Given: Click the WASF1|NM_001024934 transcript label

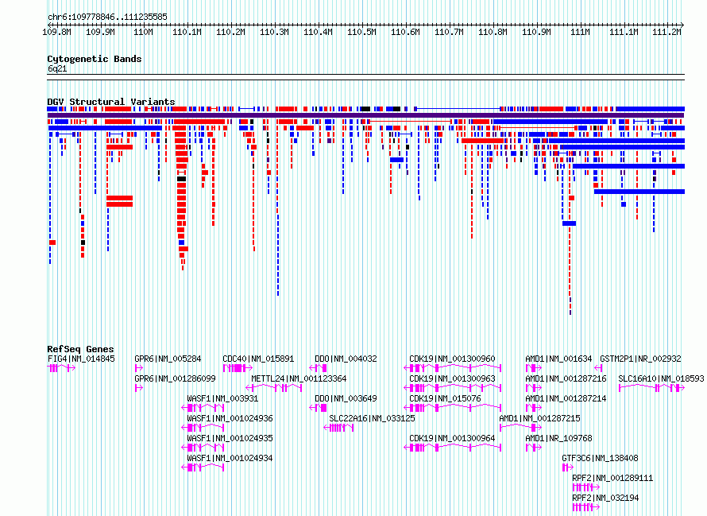Looking at the screenshot, I should 230,458.
